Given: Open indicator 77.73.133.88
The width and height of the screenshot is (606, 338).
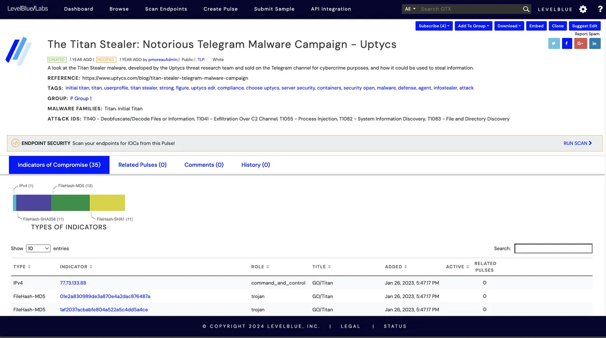Looking at the screenshot, I should 73,283.
